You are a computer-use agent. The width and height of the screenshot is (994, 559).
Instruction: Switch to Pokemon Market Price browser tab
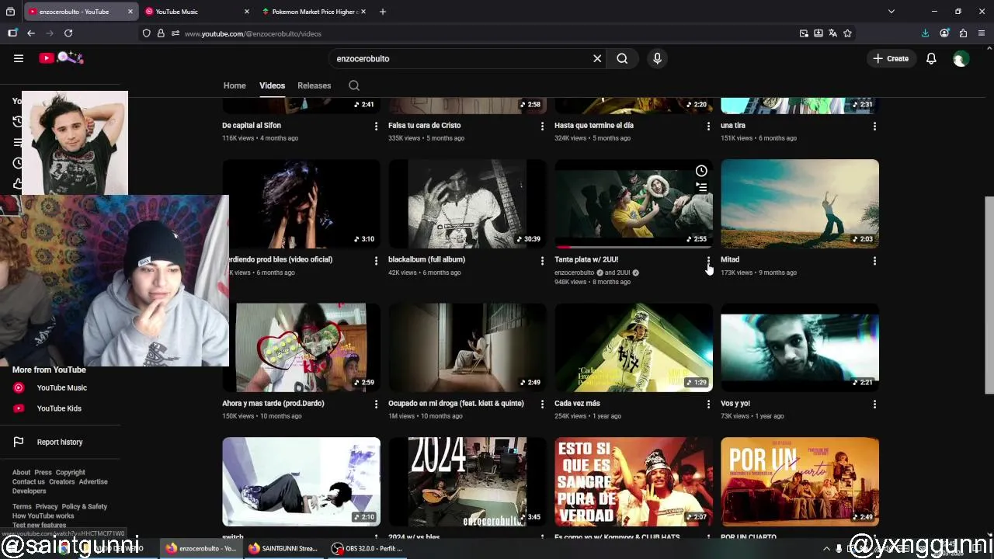313,12
